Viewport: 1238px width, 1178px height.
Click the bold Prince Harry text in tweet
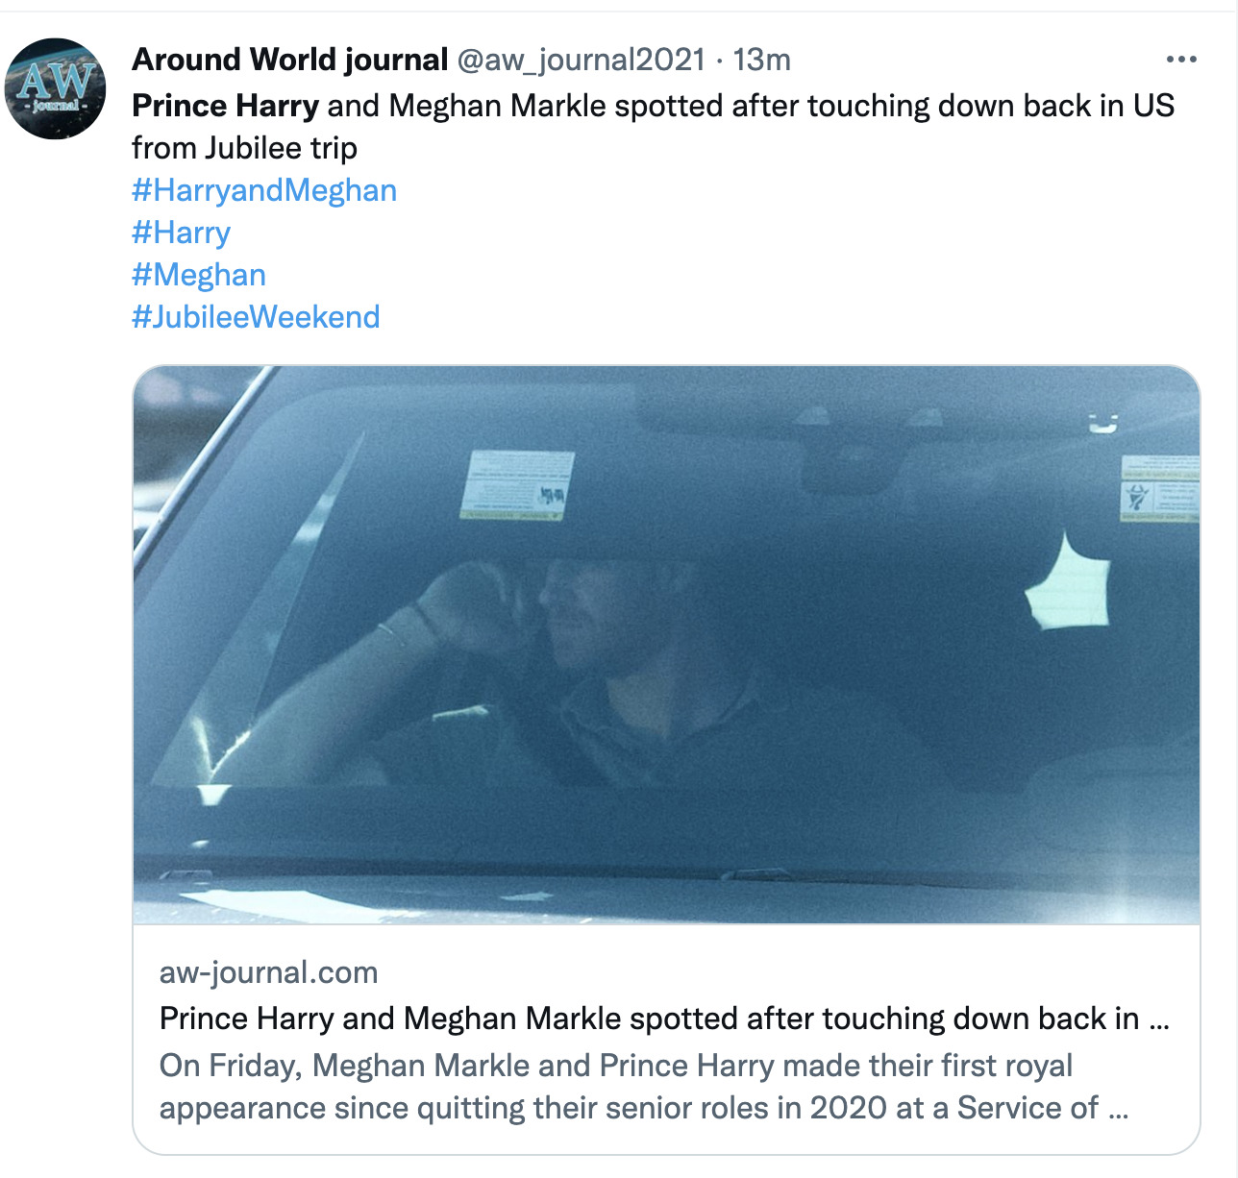click(225, 106)
